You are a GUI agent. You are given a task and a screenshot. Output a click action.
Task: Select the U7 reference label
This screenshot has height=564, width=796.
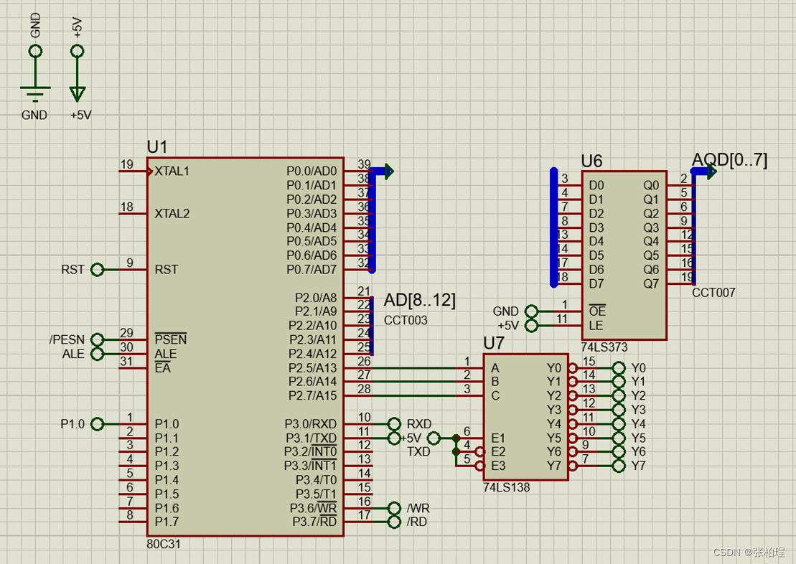(x=493, y=344)
